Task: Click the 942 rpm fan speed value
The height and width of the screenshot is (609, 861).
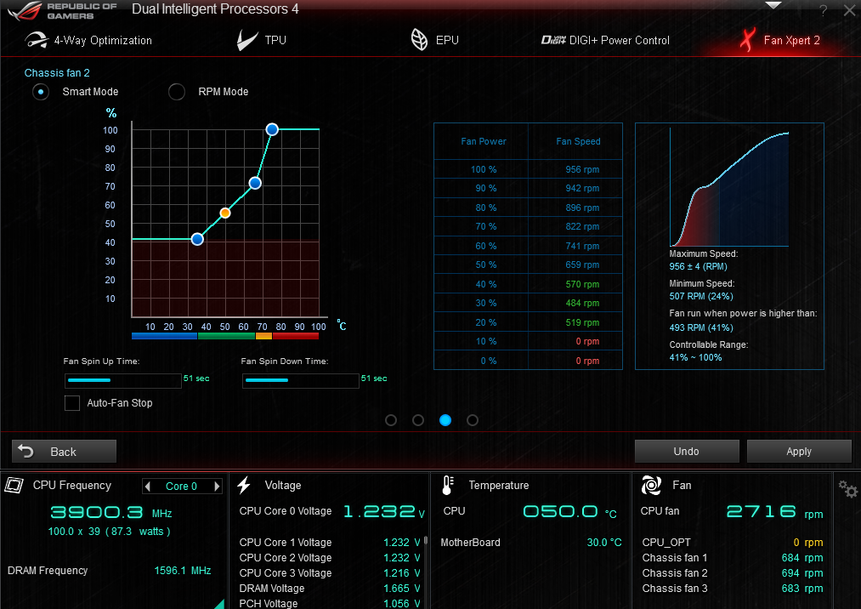Action: pos(582,189)
